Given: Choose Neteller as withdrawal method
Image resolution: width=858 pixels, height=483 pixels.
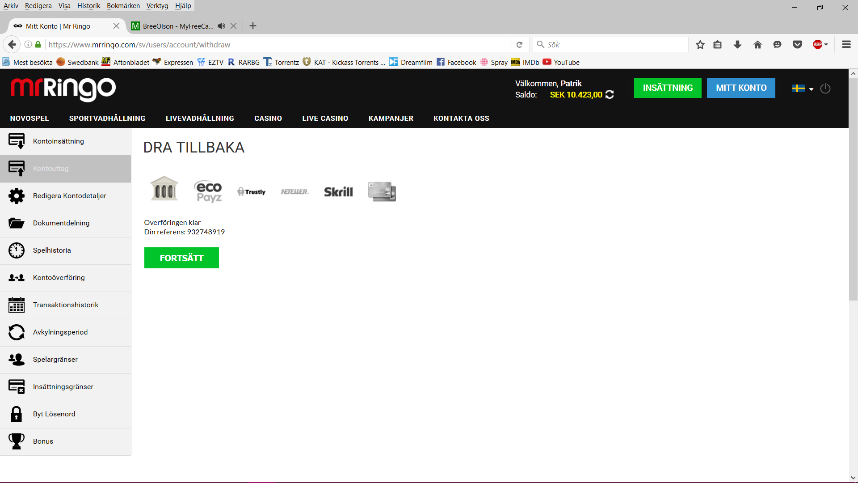Looking at the screenshot, I should pos(295,192).
